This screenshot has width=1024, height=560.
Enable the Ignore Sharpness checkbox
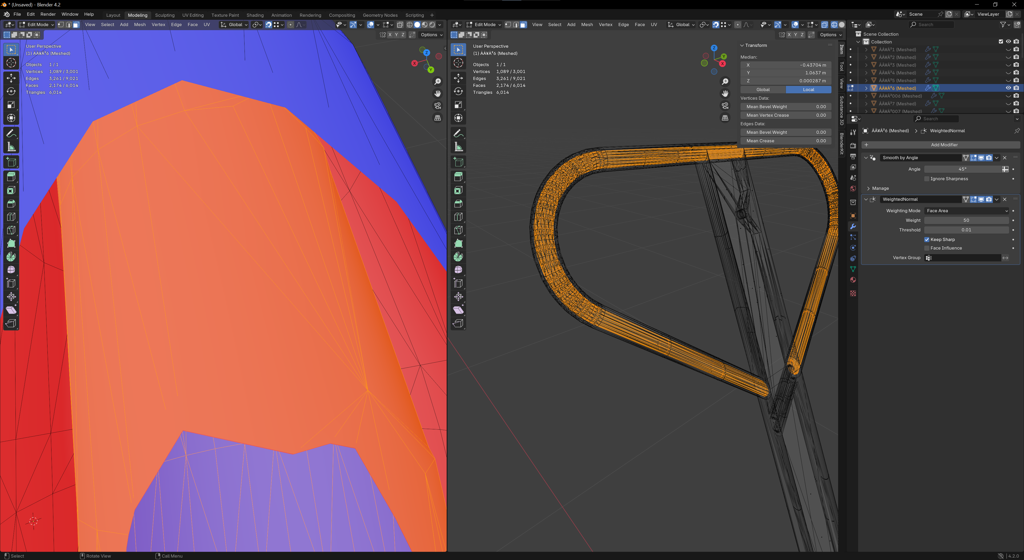927,179
